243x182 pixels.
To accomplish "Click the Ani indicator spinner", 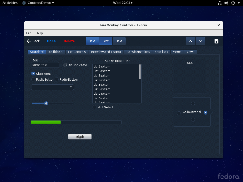I will 65,65.
